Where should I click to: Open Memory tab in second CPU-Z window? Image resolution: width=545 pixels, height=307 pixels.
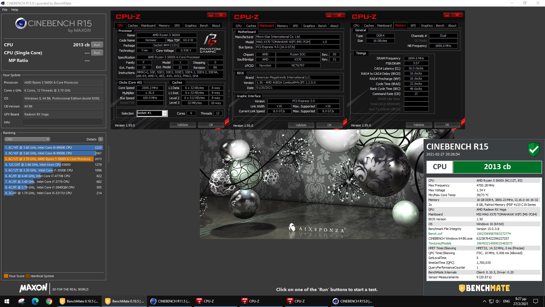point(282,26)
